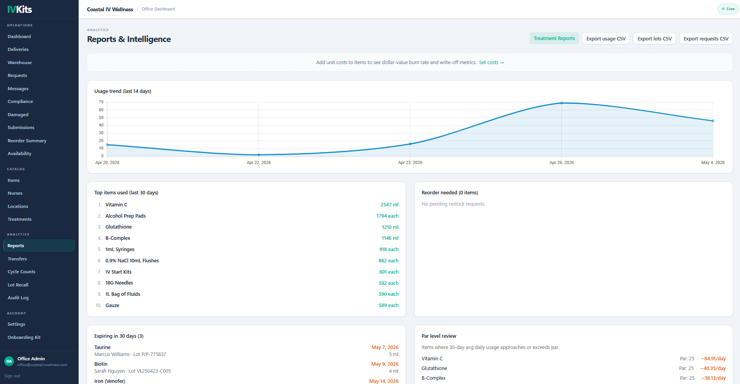Open the Onboarding Kit
This screenshot has height=384, width=740.
click(x=24, y=337)
